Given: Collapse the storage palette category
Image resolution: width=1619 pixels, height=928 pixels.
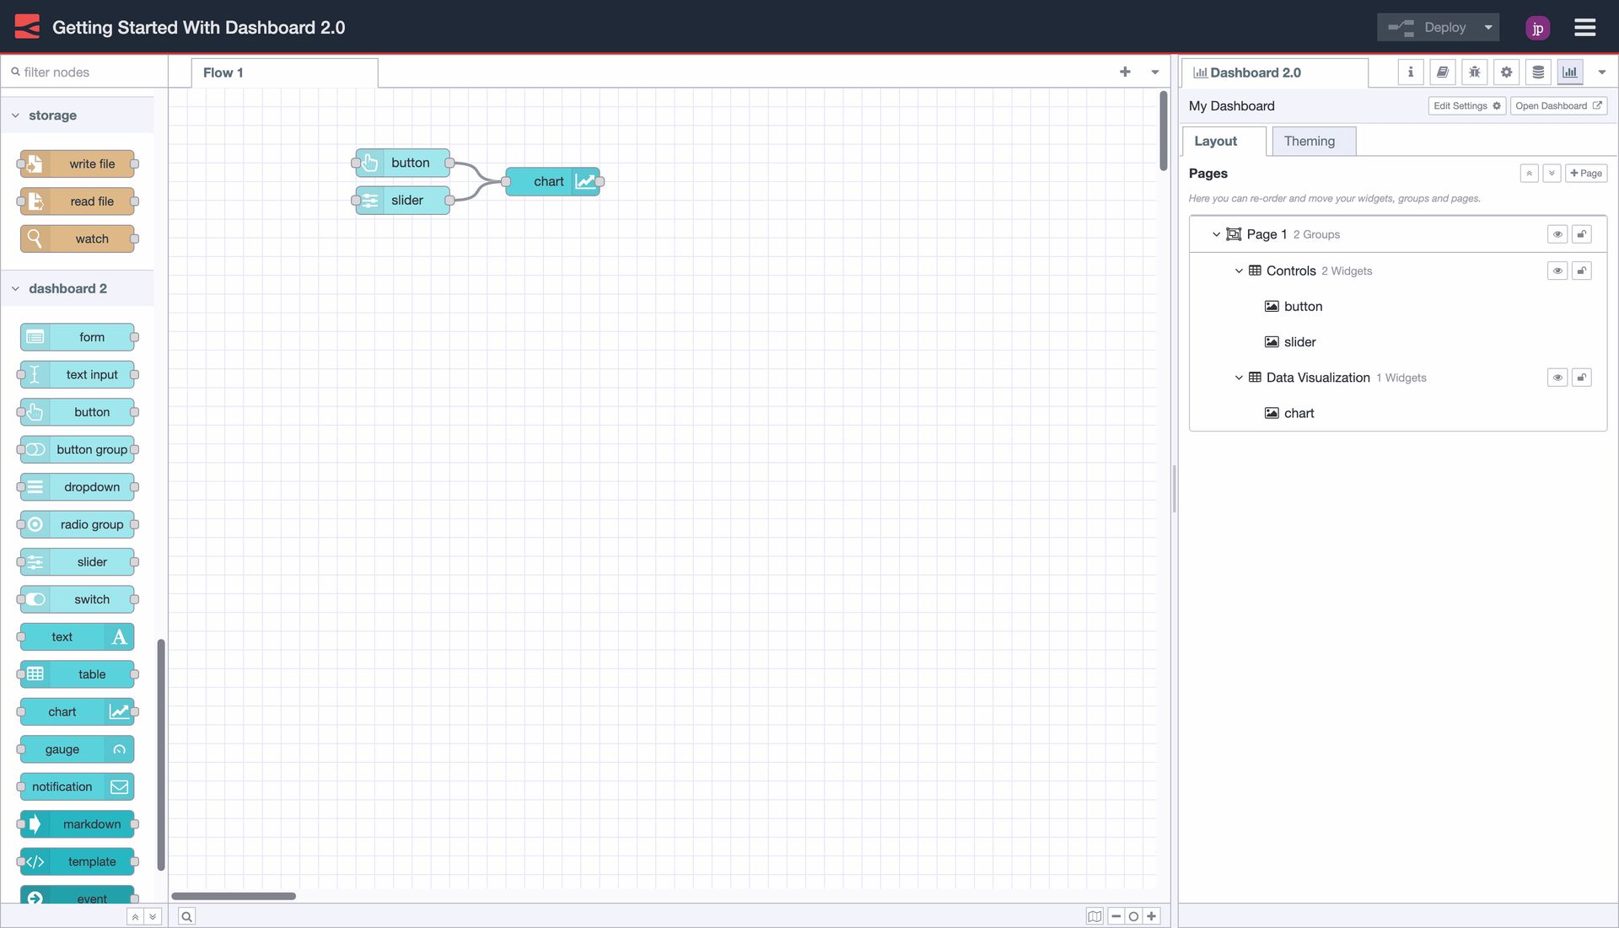Looking at the screenshot, I should click(14, 115).
